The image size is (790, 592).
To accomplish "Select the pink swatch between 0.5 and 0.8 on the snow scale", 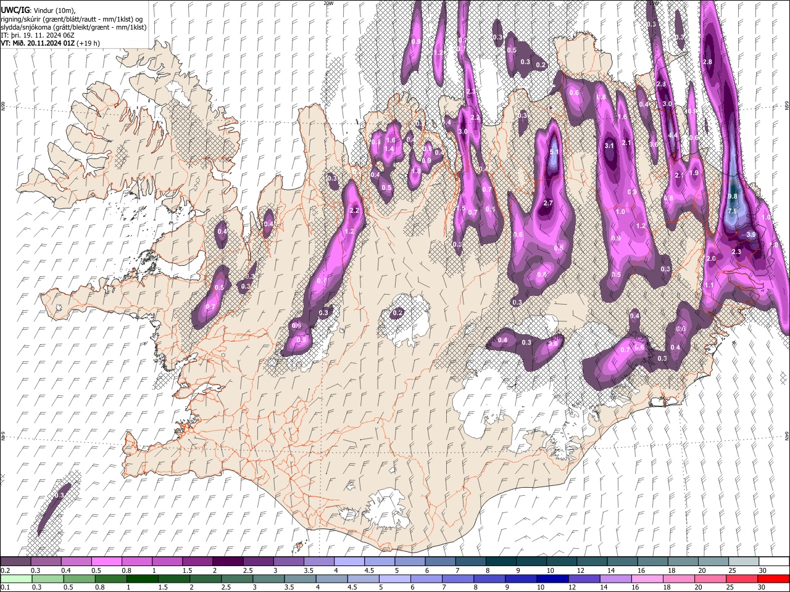I will coord(107,561).
